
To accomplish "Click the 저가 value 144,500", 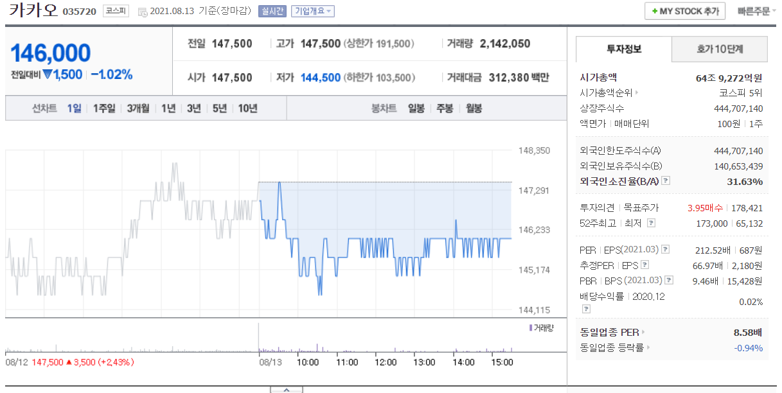I will (321, 78).
